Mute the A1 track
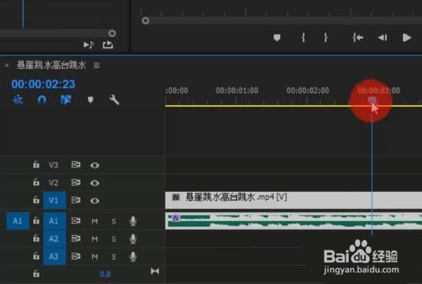The height and width of the screenshot is (284, 422). (94, 221)
